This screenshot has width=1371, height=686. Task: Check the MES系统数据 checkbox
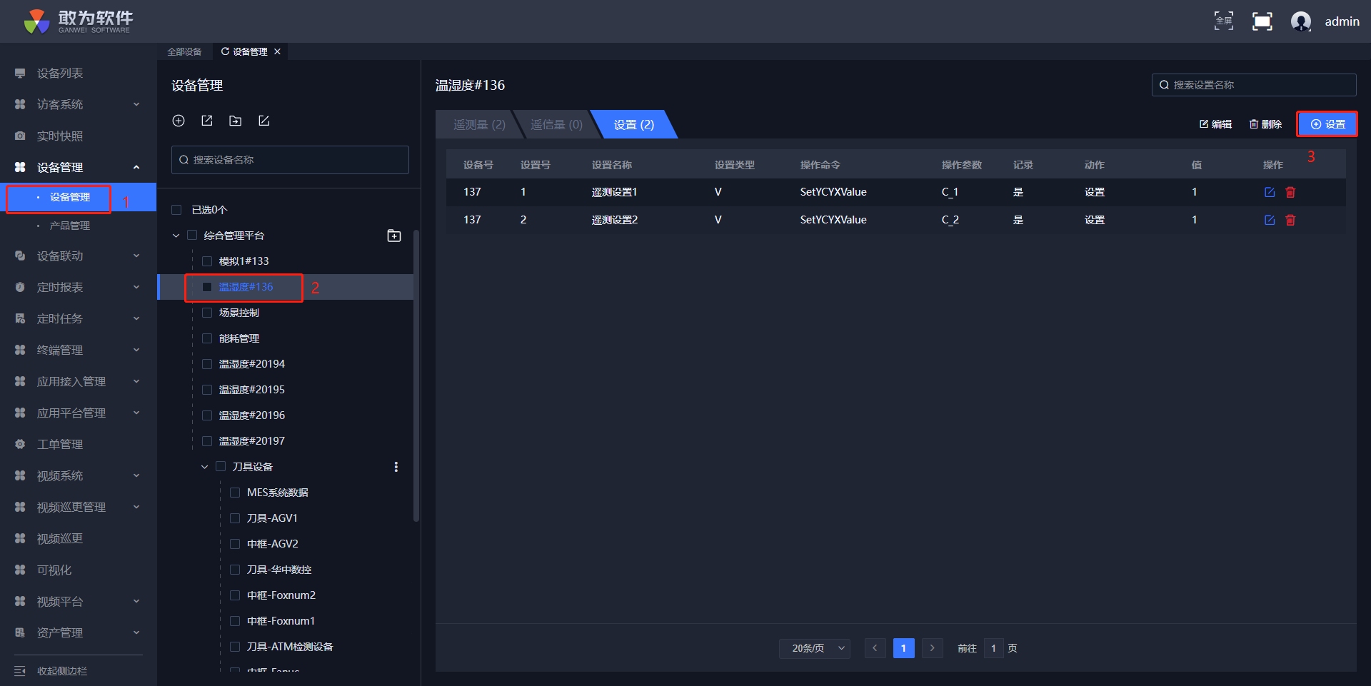click(235, 493)
